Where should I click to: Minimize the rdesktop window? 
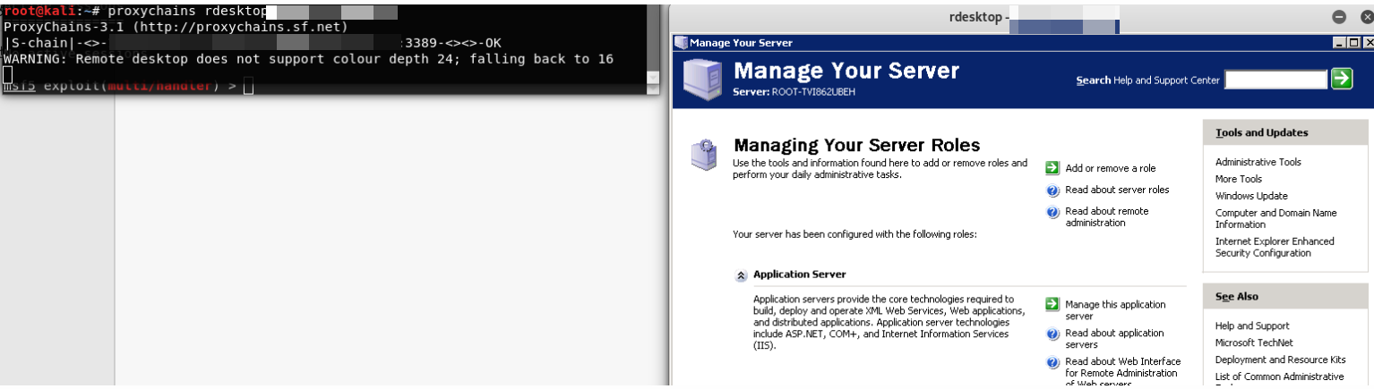point(1339,17)
